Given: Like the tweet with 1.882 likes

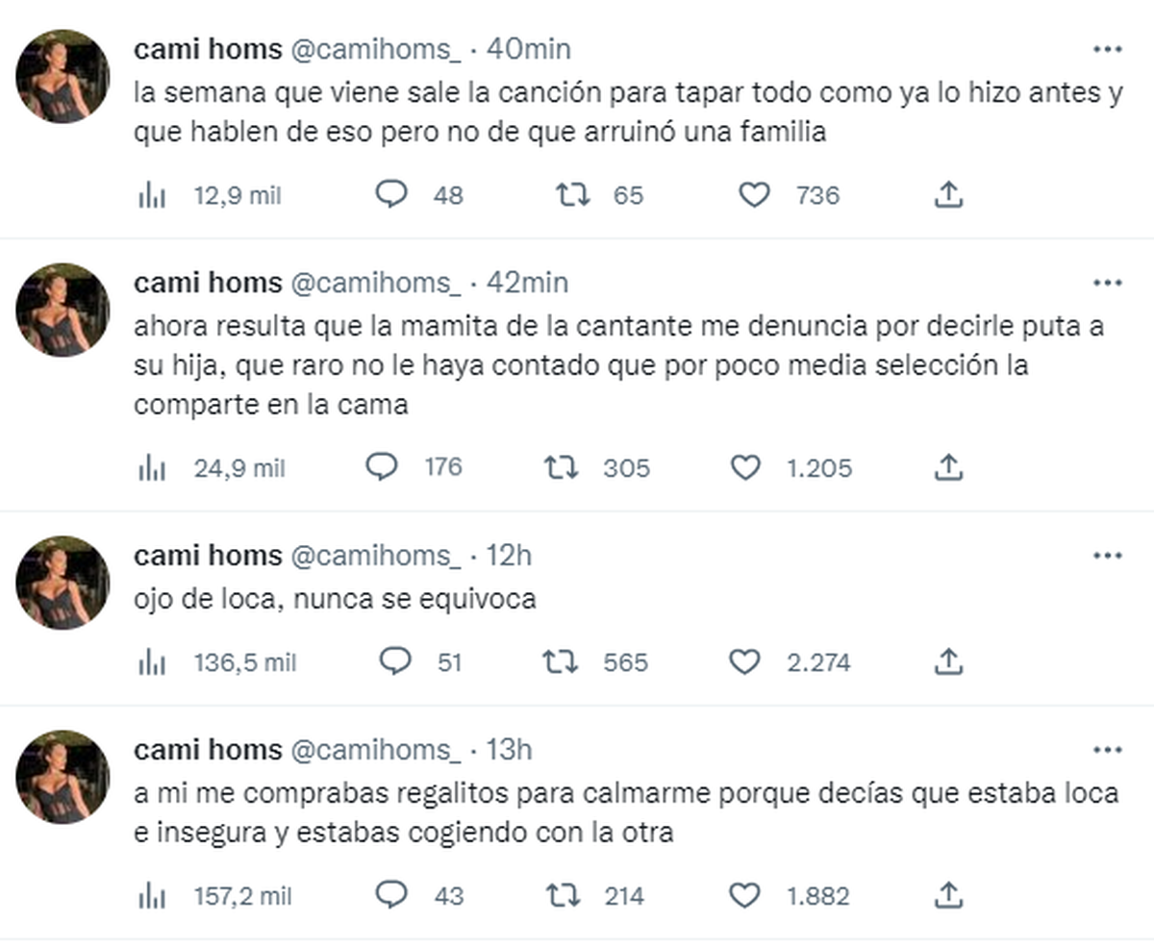Looking at the screenshot, I should [x=745, y=896].
